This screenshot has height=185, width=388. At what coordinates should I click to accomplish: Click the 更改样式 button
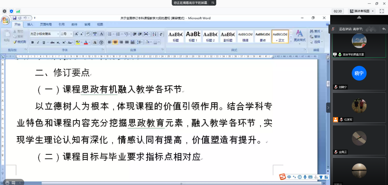tap(300, 37)
